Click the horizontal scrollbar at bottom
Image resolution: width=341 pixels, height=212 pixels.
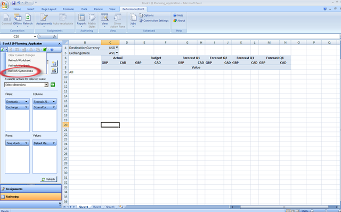pyautogui.click(x=284, y=207)
